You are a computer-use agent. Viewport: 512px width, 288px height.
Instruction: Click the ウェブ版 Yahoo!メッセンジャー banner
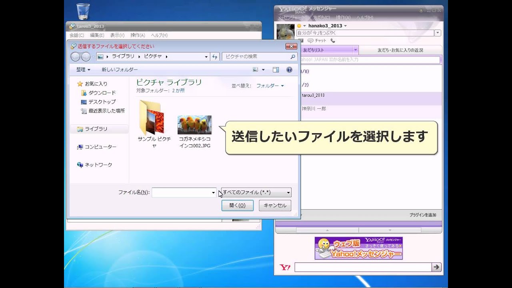point(358,248)
